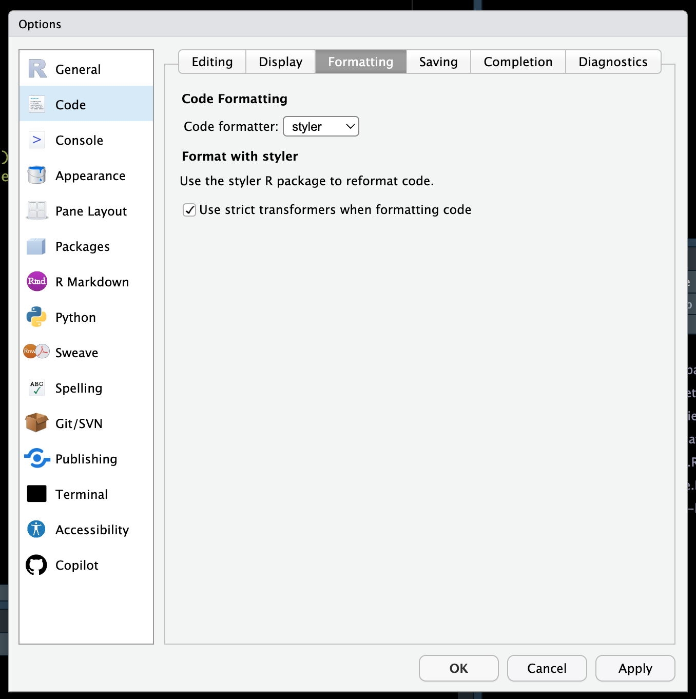Open the Python logo icon
This screenshot has width=696, height=699.
click(x=37, y=317)
